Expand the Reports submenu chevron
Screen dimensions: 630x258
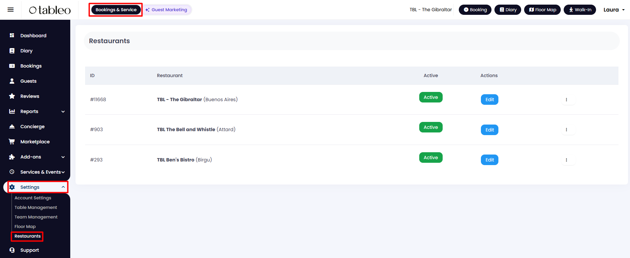(x=63, y=112)
